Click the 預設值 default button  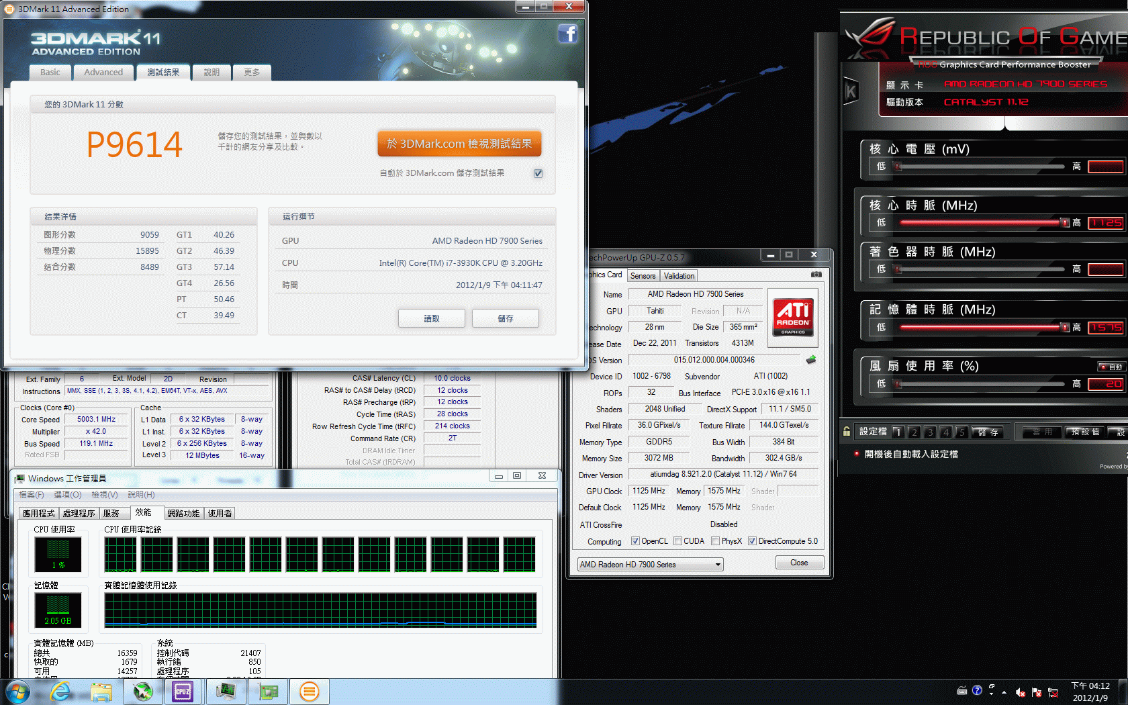click(x=1085, y=432)
